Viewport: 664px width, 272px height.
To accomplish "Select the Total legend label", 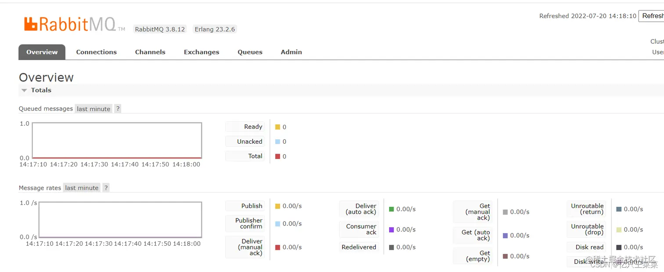I will (245, 156).
